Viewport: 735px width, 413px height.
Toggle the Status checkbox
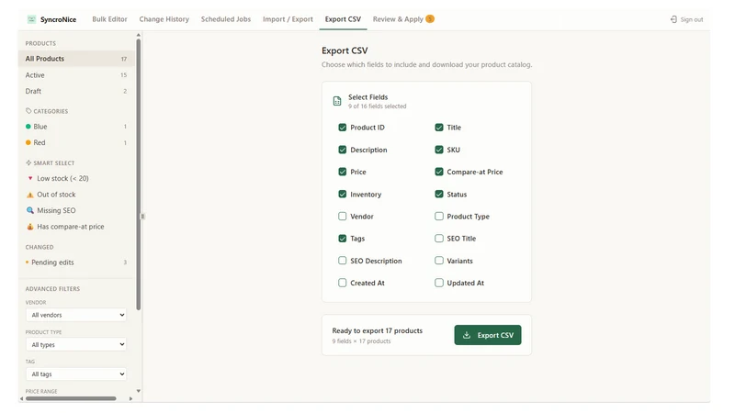439,195
